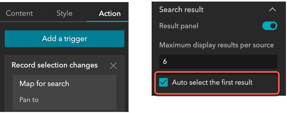Click the Result panel switch knob
Screen dimensions: 287x113
273,26
